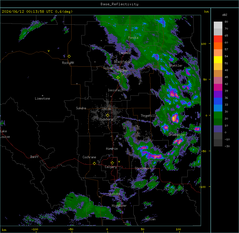Click the -50 tick label on right axis
239x233 pixels.
coord(203,151)
